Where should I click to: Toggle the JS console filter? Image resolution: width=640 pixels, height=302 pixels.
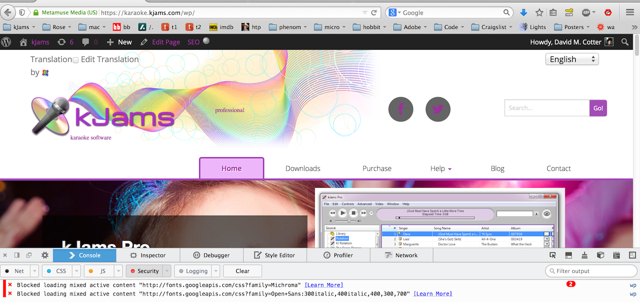[98, 271]
